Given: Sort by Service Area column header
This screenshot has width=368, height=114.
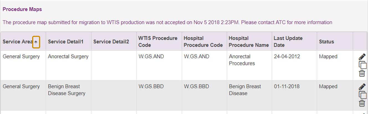Looking at the screenshot, I should (17, 42).
